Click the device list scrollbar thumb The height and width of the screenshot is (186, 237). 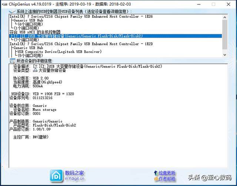tap(225, 35)
